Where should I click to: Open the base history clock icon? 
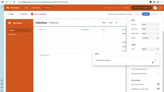pos(120,8)
